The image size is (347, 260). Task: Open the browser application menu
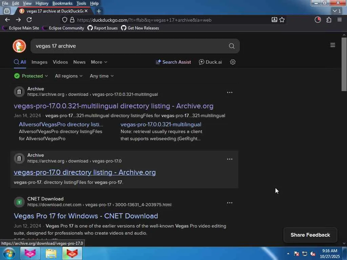[x=340, y=20]
